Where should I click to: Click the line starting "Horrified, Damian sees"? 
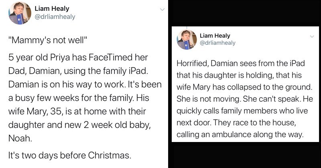pyautogui.click(x=241, y=63)
